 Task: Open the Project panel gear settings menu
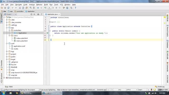tap(38, 14)
